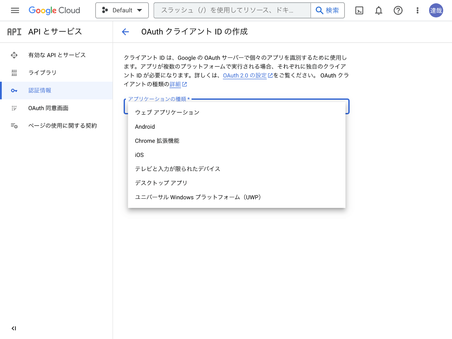Open 有効な API とサービス page
This screenshot has width=452, height=339.
point(56,55)
